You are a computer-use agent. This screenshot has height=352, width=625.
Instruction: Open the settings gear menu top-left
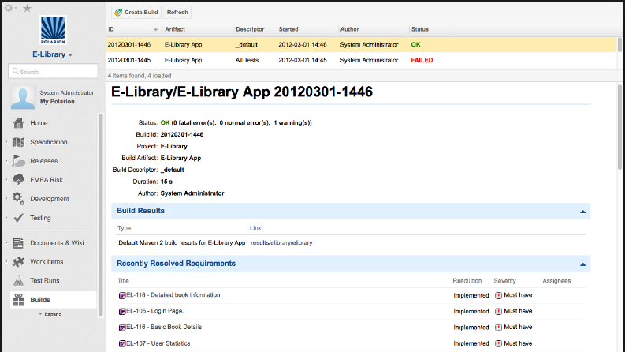point(10,8)
